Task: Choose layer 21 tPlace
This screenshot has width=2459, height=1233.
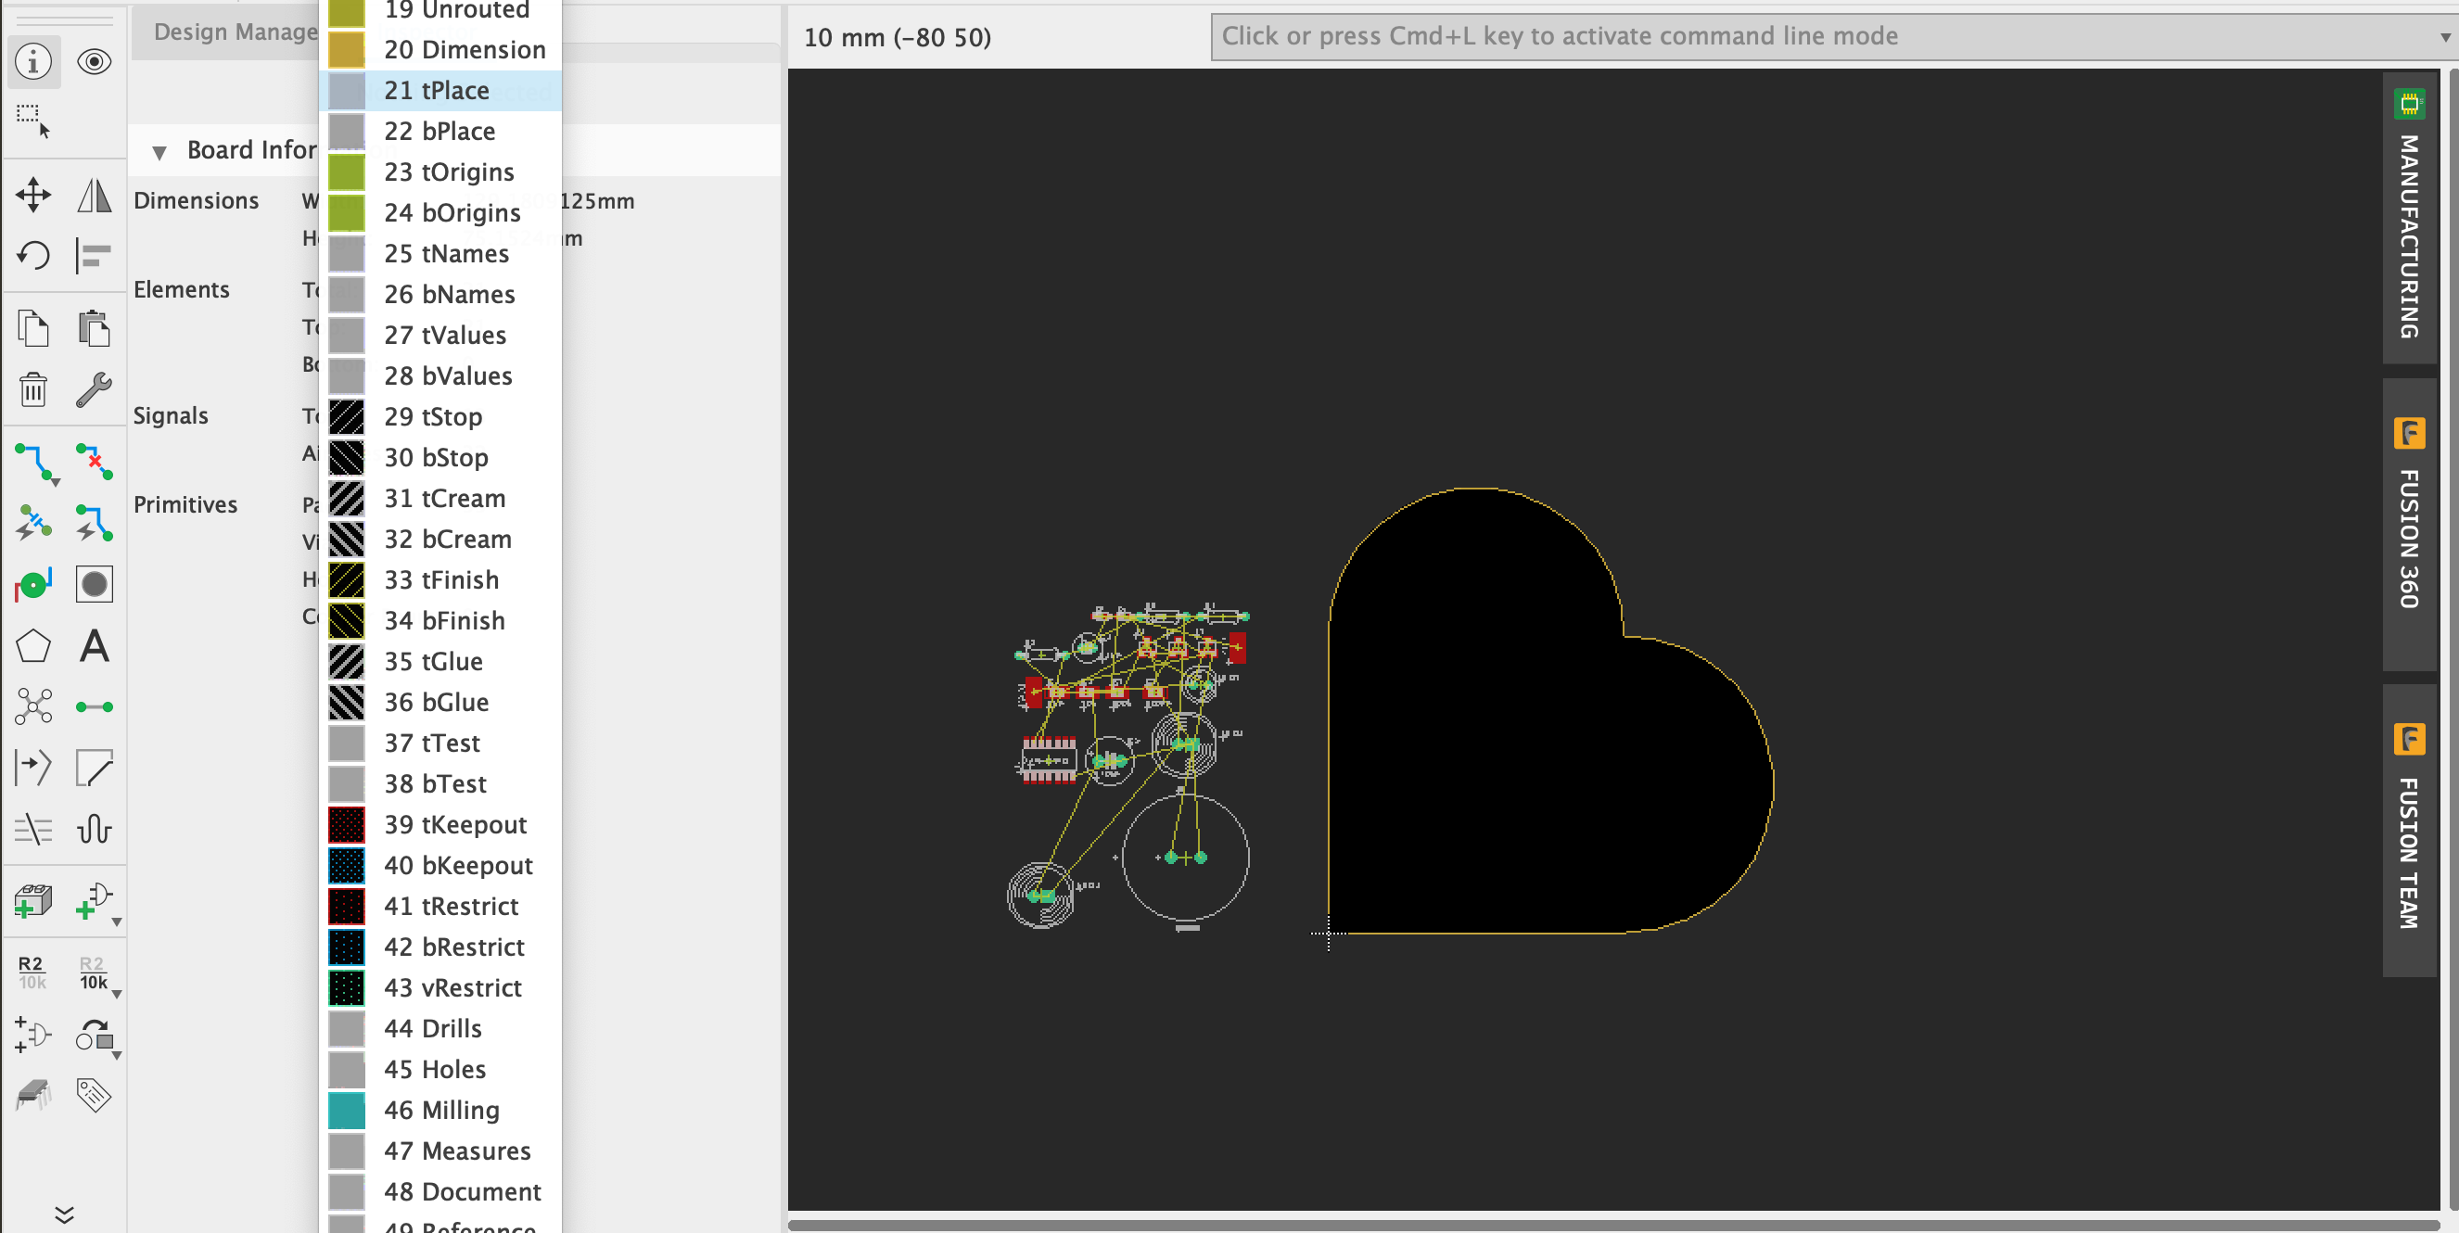Action: 436,91
